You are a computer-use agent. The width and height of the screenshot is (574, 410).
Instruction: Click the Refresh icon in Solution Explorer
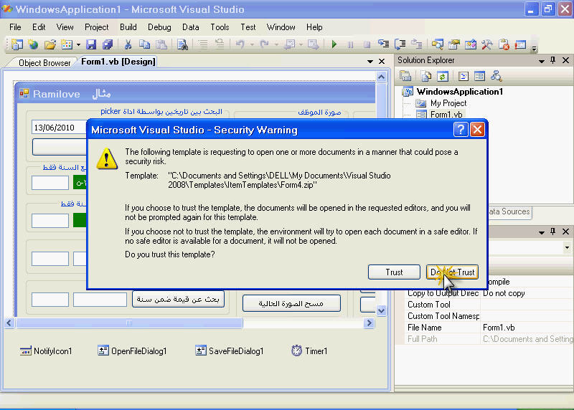tap(443, 76)
